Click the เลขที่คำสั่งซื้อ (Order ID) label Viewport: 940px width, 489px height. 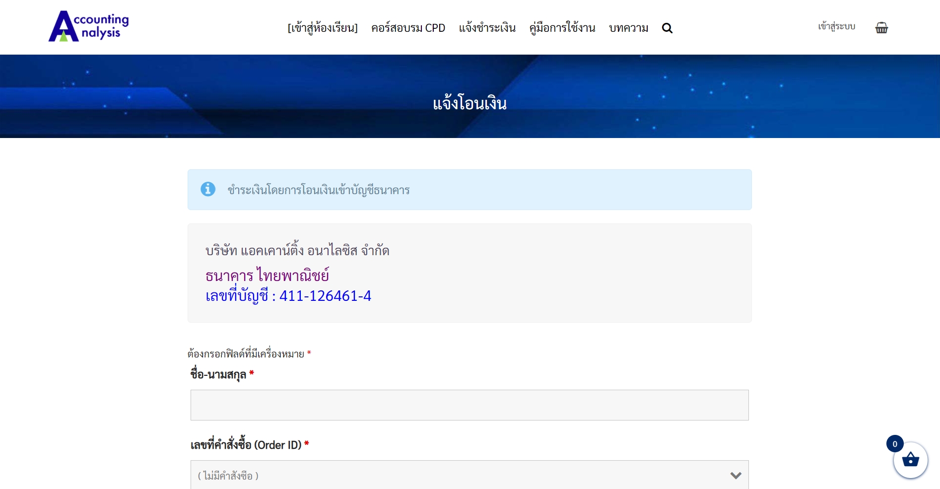(x=250, y=444)
